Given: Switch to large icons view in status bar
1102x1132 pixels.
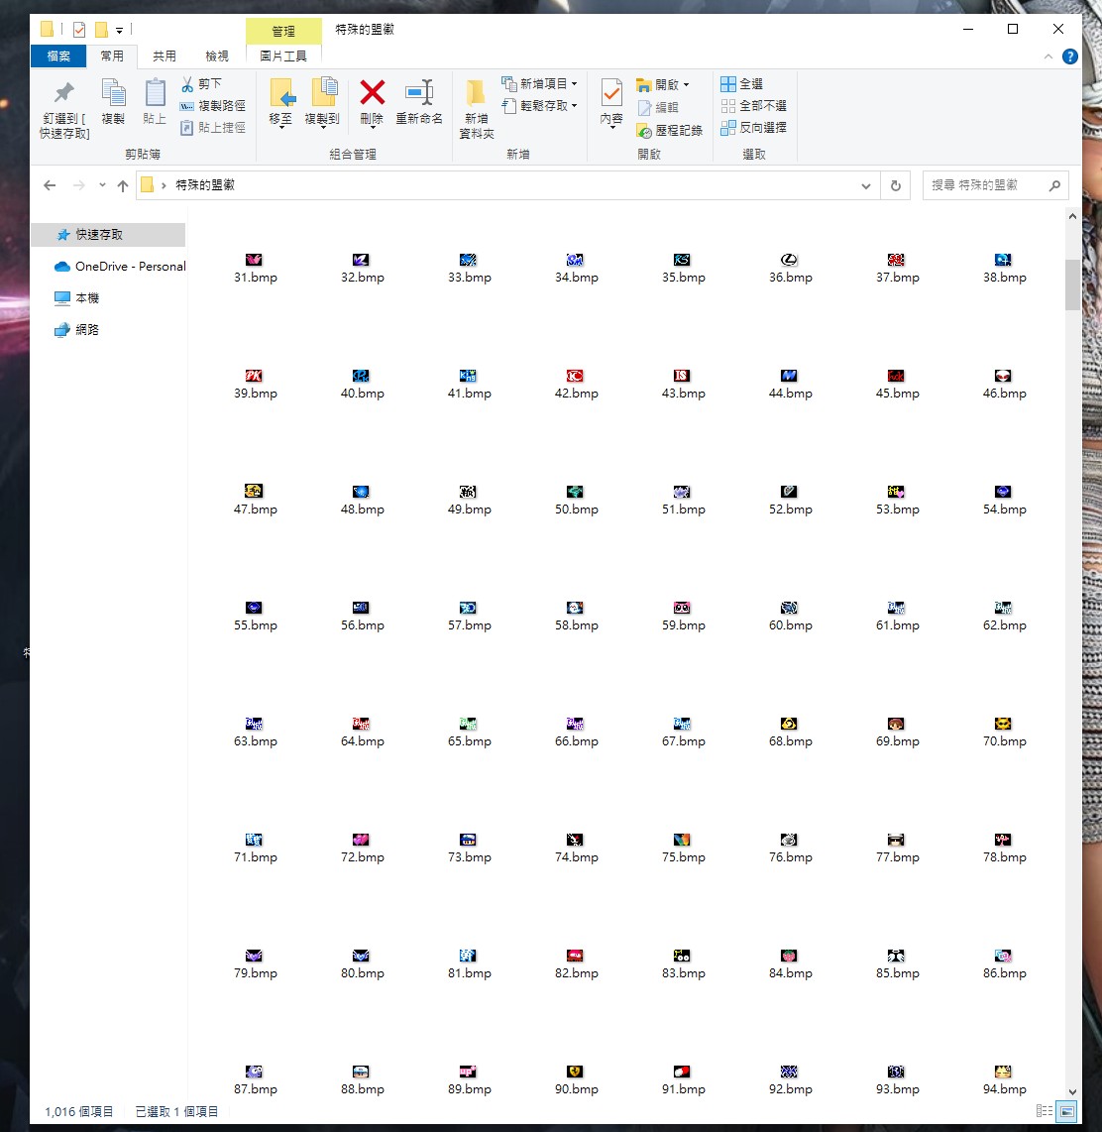Looking at the screenshot, I should 1066,1111.
